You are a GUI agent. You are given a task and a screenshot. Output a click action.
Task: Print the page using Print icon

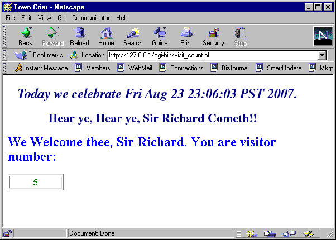coord(186,36)
